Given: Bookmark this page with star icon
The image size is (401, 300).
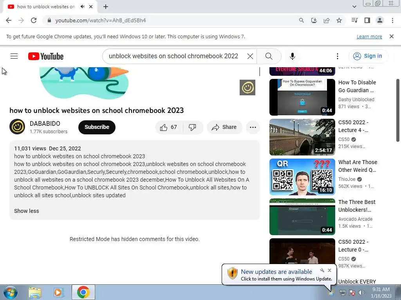Looking at the screenshot, I should [339, 20].
